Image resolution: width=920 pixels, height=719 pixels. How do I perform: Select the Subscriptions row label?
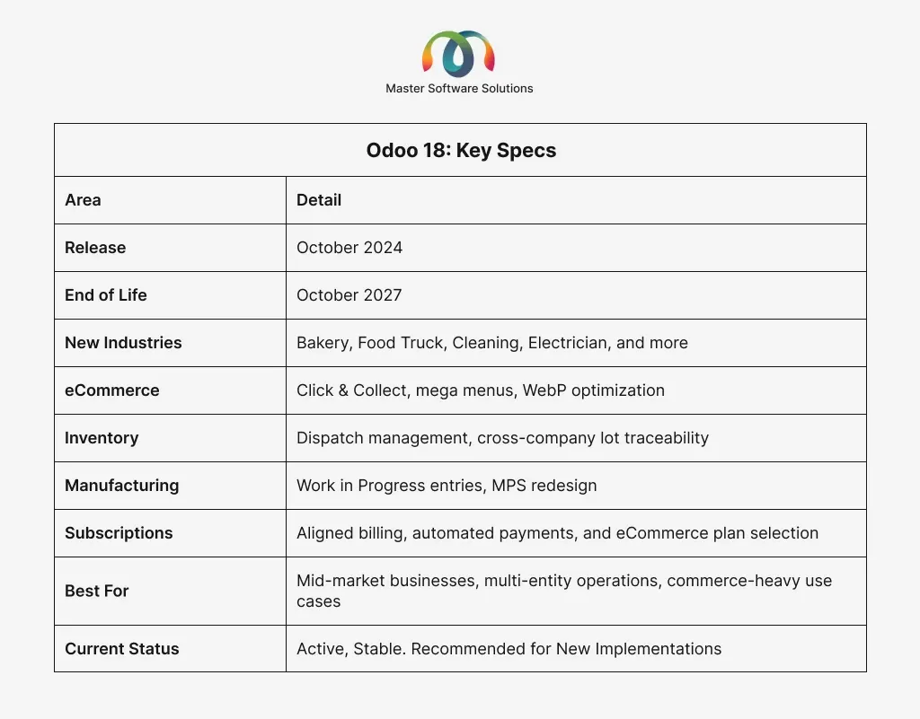119,533
